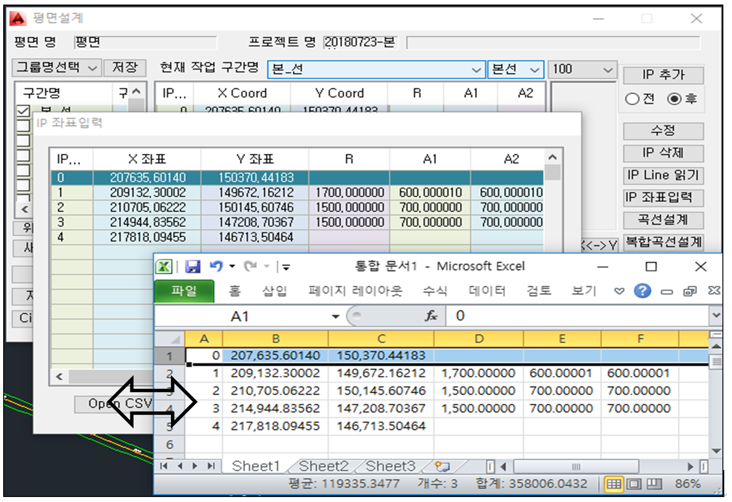Image resolution: width=732 pixels, height=502 pixels.
Task: Switch to the Sheet2 worksheet tab
Action: click(323, 466)
